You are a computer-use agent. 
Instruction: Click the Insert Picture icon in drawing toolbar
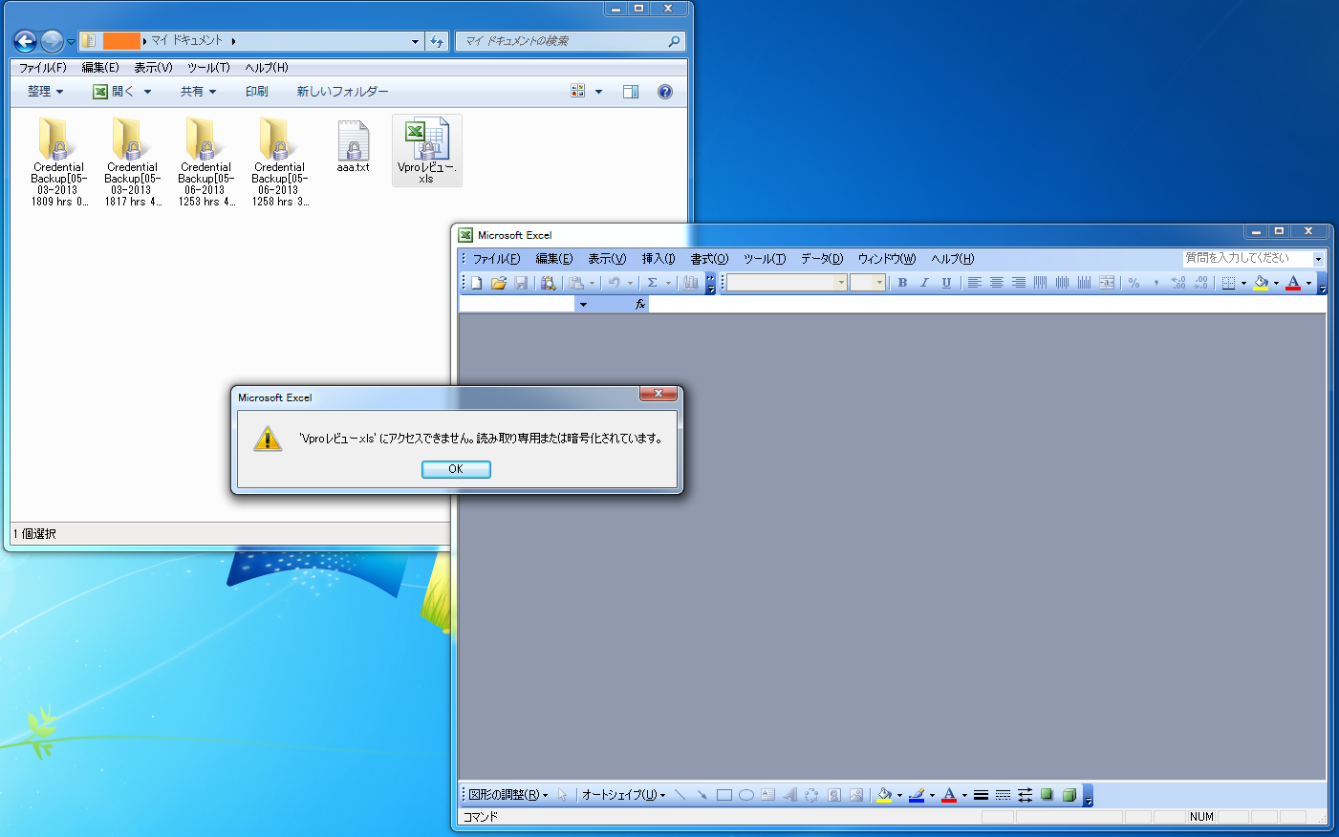click(x=856, y=795)
